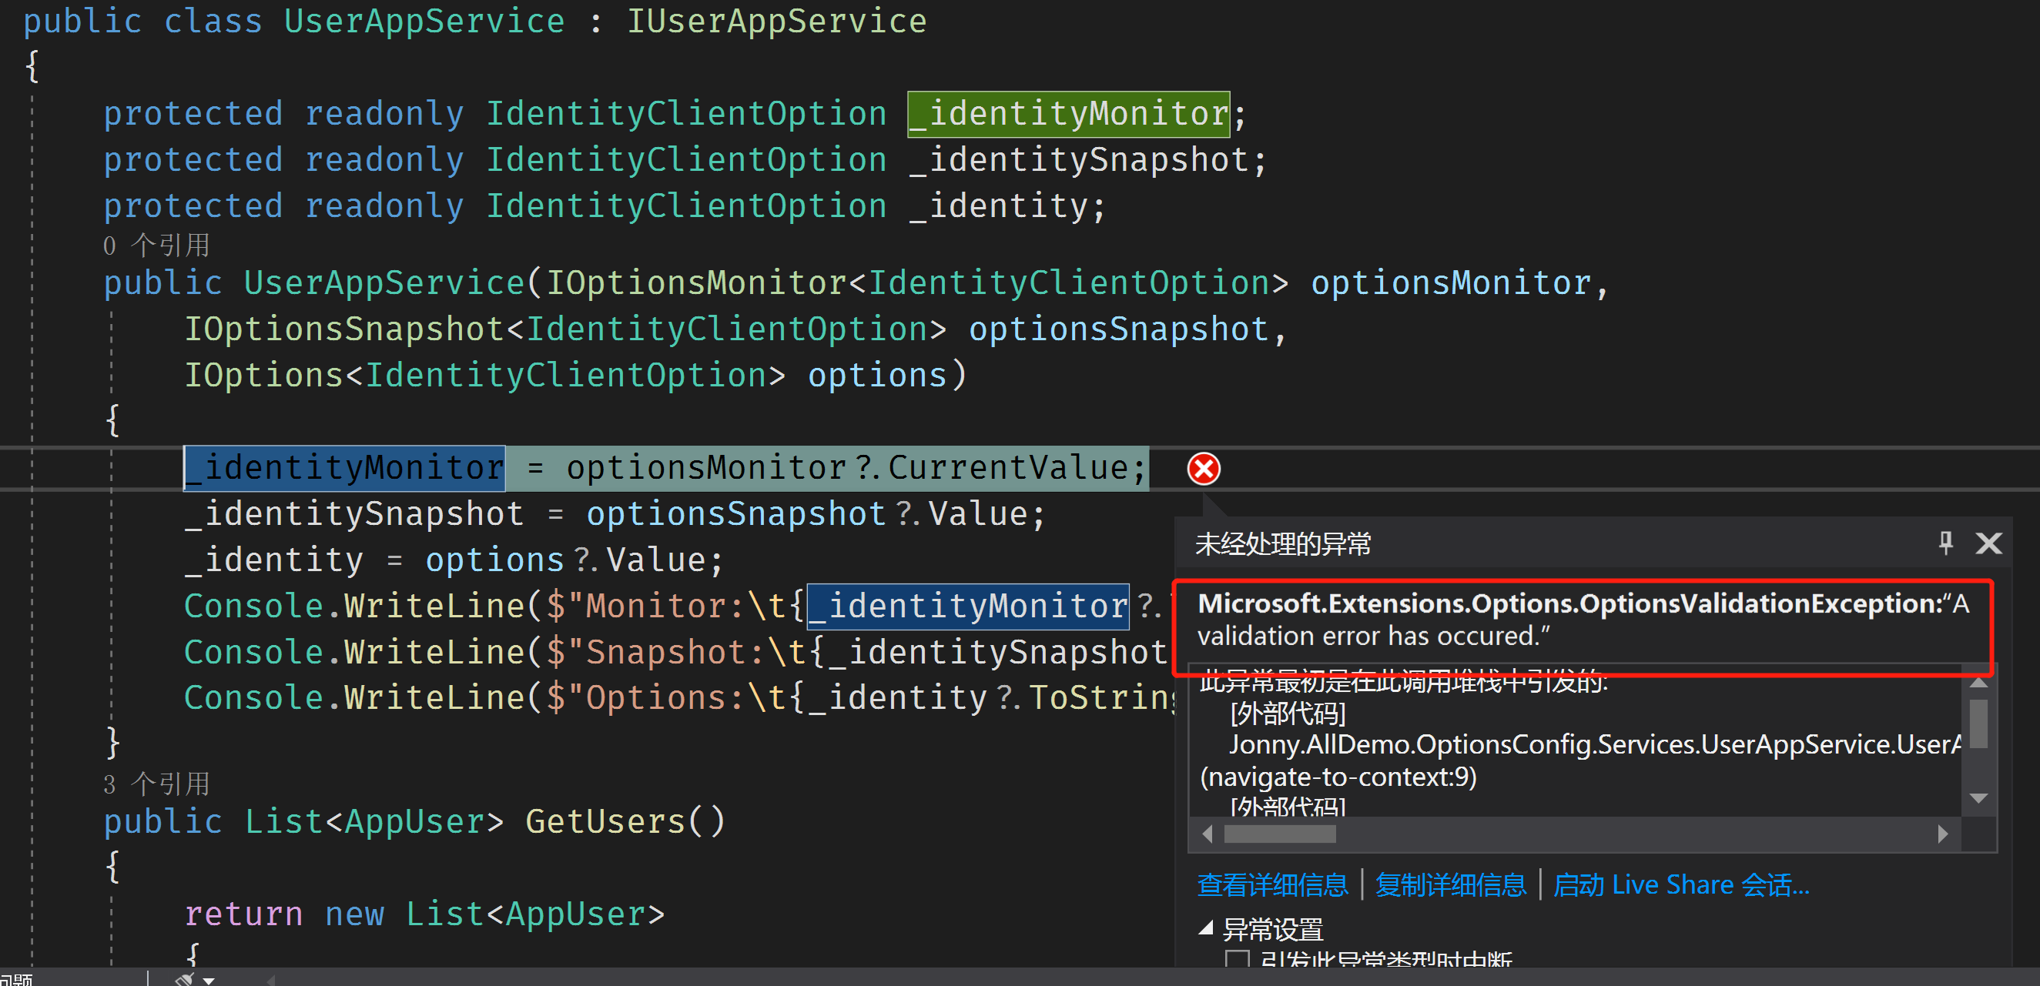
Task: Click optionsMonitor?.CurrentValue in the current line
Action: 846,468
